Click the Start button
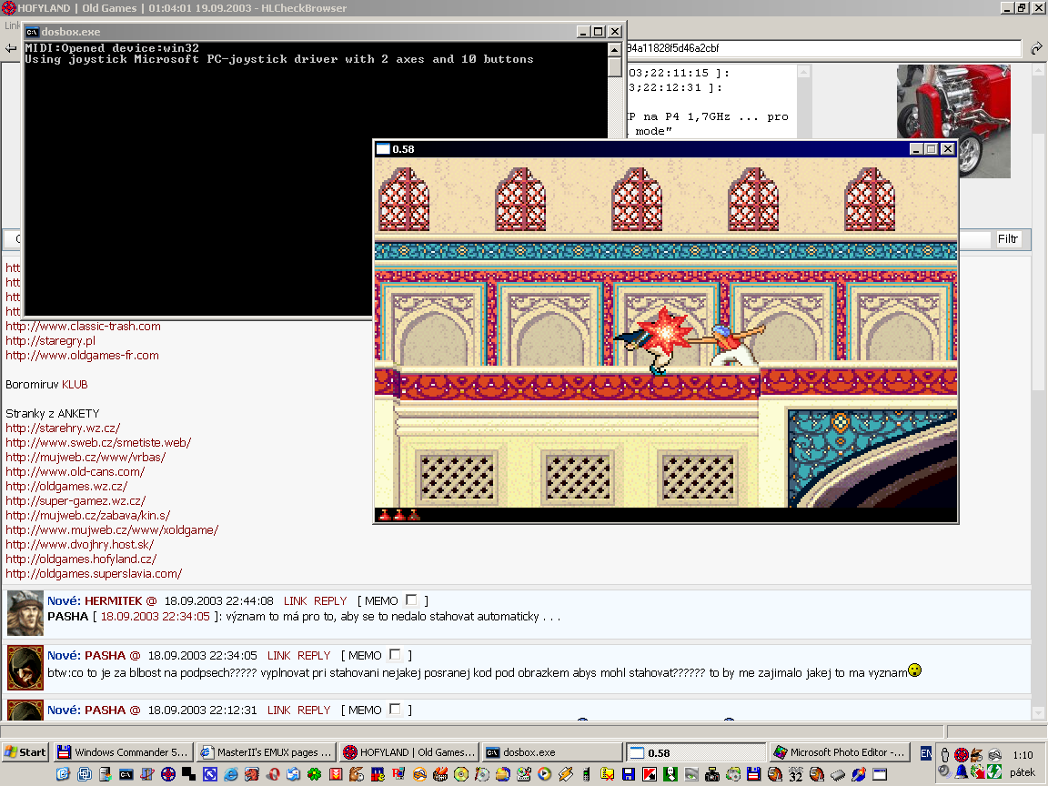Image resolution: width=1048 pixels, height=786 pixels. 25,752
